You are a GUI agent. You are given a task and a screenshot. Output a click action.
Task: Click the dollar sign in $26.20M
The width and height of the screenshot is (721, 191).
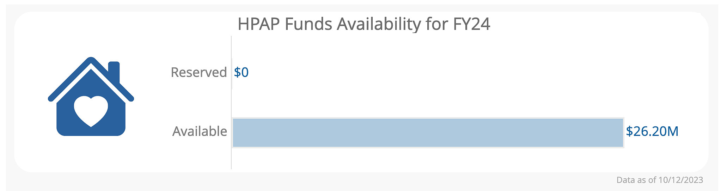[629, 131]
